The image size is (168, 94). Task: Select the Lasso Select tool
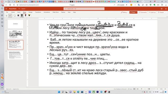pos(15,16)
